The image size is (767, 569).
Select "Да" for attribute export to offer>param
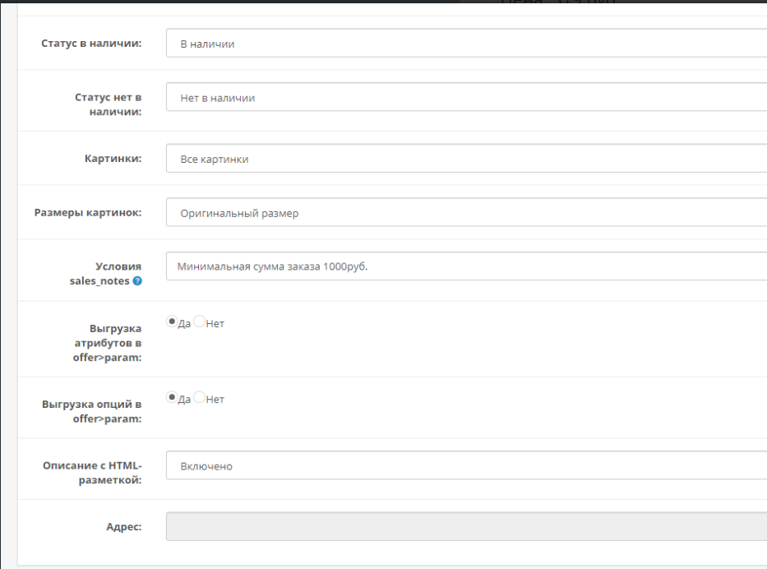(x=173, y=322)
